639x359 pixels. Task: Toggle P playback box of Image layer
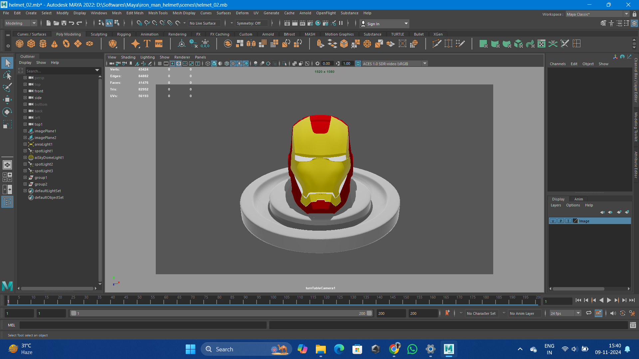(560, 221)
